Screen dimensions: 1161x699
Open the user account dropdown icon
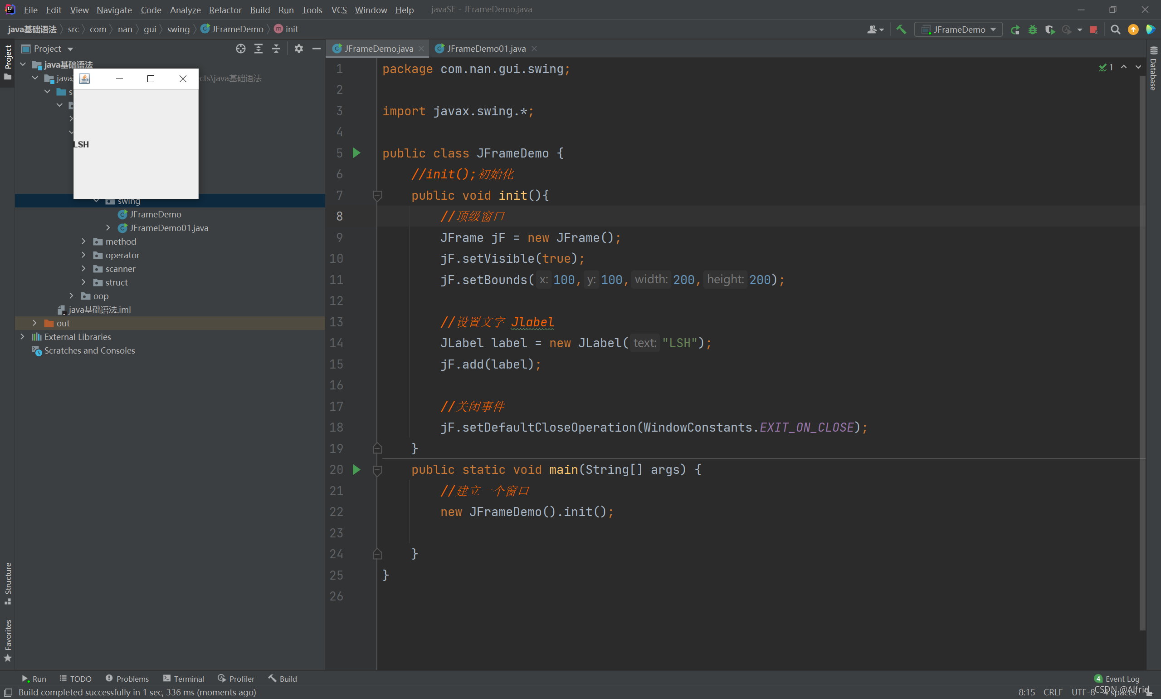click(x=875, y=29)
